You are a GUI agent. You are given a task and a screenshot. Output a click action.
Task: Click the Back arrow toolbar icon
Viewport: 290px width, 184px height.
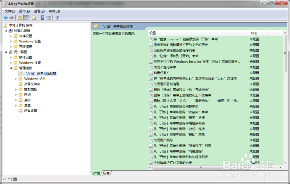coord(6,18)
